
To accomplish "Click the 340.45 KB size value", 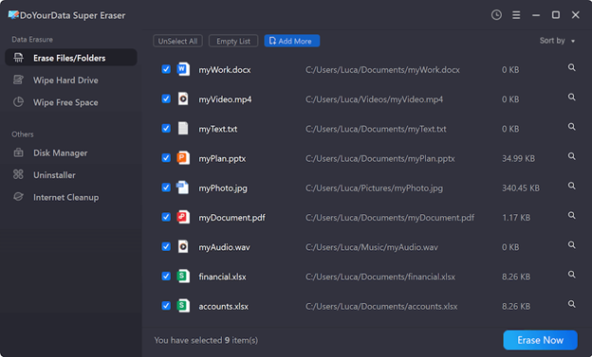I will pyautogui.click(x=521, y=188).
